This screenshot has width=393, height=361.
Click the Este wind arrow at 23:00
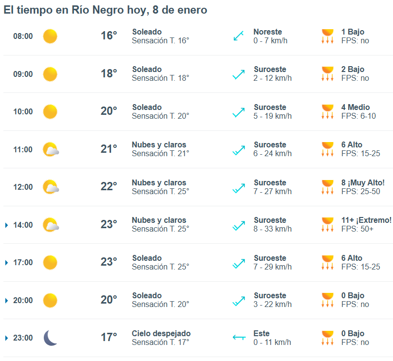(x=239, y=338)
